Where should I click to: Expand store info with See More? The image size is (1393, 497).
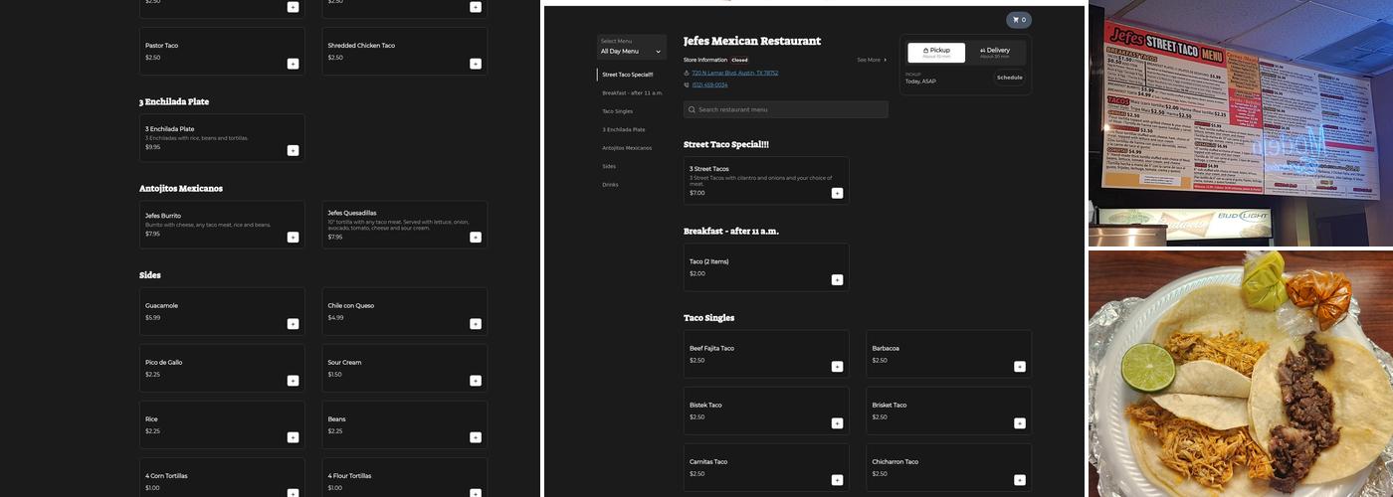[872, 60]
